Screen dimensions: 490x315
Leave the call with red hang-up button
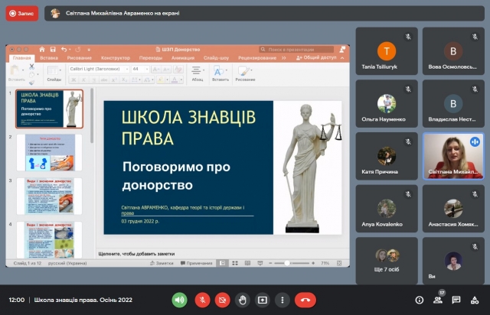click(x=306, y=300)
